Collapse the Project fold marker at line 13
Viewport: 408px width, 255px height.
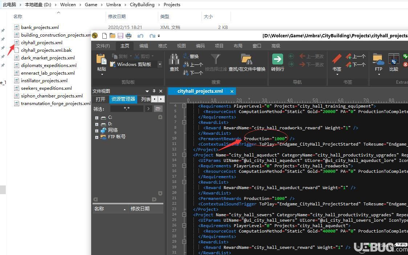pyautogui.click(x=184, y=155)
